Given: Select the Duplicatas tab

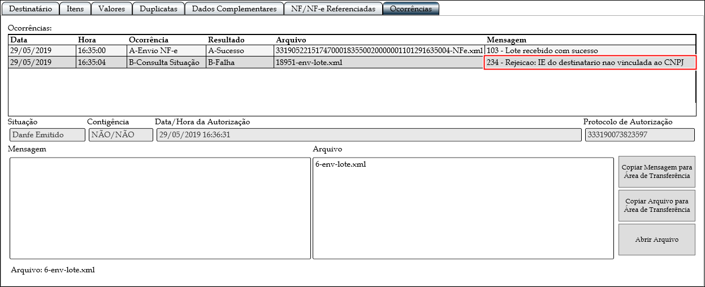Looking at the screenshot, I should coord(159,8).
